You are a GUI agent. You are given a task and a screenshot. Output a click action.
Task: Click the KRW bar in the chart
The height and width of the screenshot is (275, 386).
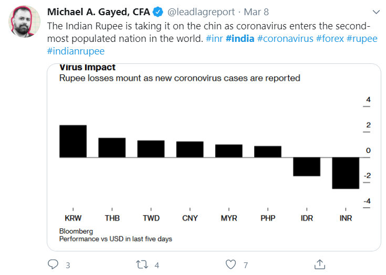pyautogui.click(x=72, y=141)
